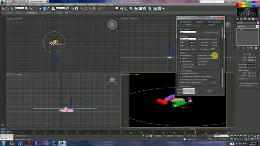Open Photoshop from the Windows taskbar
This screenshot has width=260, height=146.
click(54, 143)
